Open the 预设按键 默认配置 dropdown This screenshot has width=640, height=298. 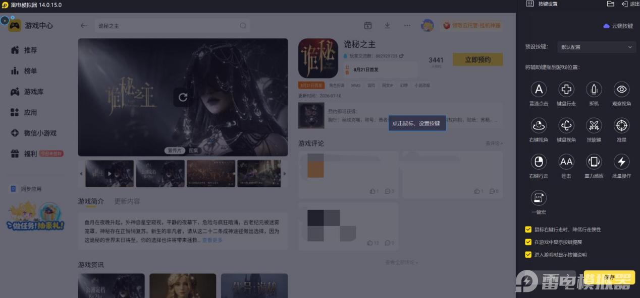596,47
